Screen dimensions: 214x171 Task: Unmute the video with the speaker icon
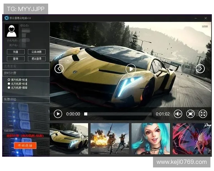pos(178,114)
